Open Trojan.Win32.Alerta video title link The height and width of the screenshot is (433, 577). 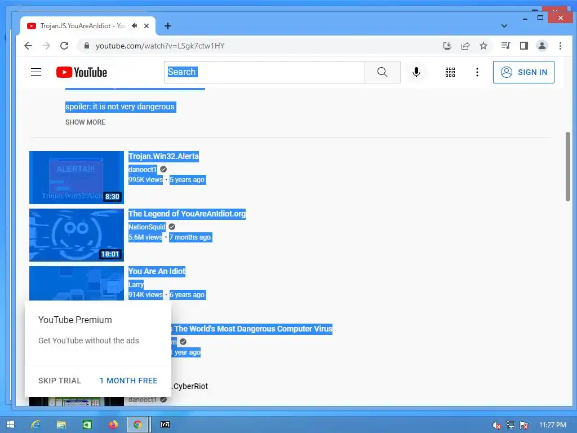[163, 156]
